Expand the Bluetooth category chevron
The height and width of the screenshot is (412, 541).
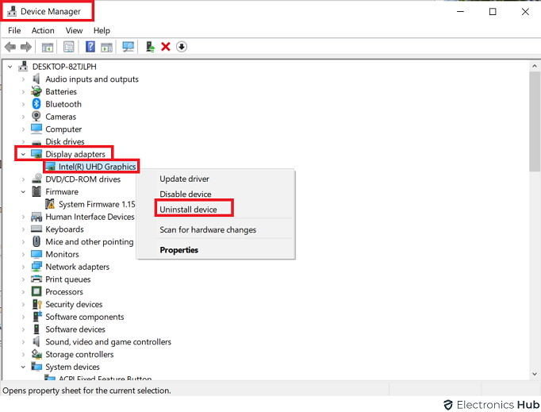pyautogui.click(x=23, y=104)
